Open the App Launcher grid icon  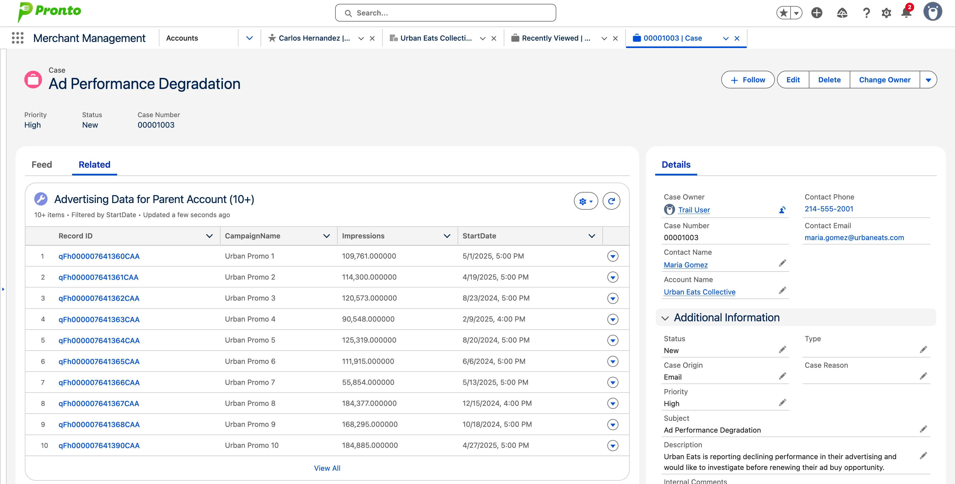point(17,38)
